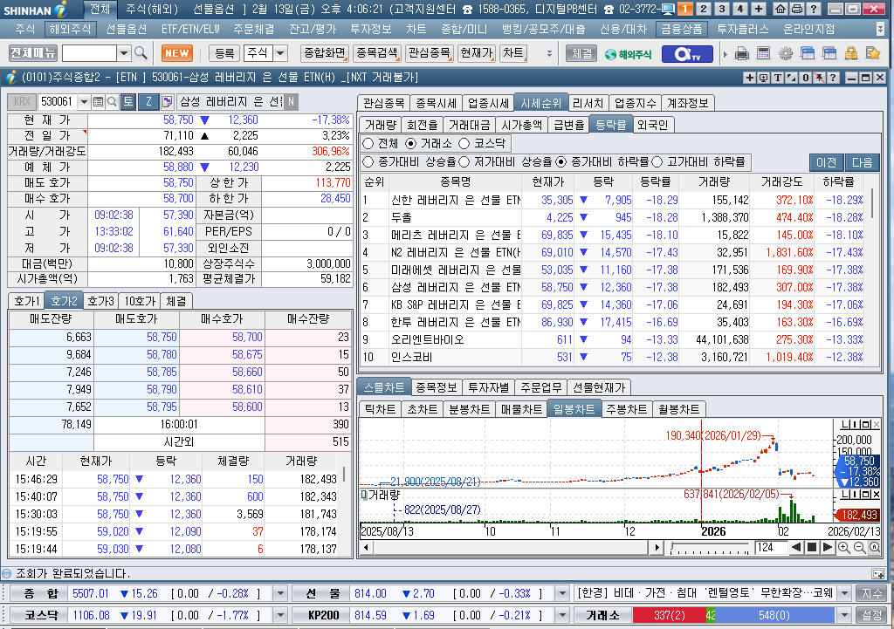Open the menu search box dropdown arrow

tap(124, 53)
